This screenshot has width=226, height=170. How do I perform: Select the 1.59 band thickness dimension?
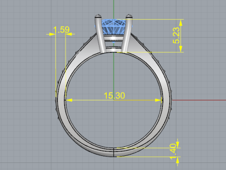click(61, 30)
